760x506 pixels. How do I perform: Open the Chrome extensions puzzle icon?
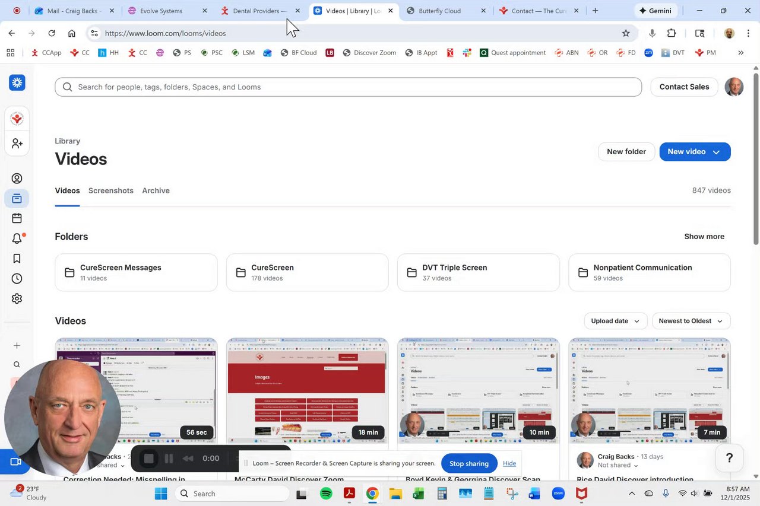(672, 33)
